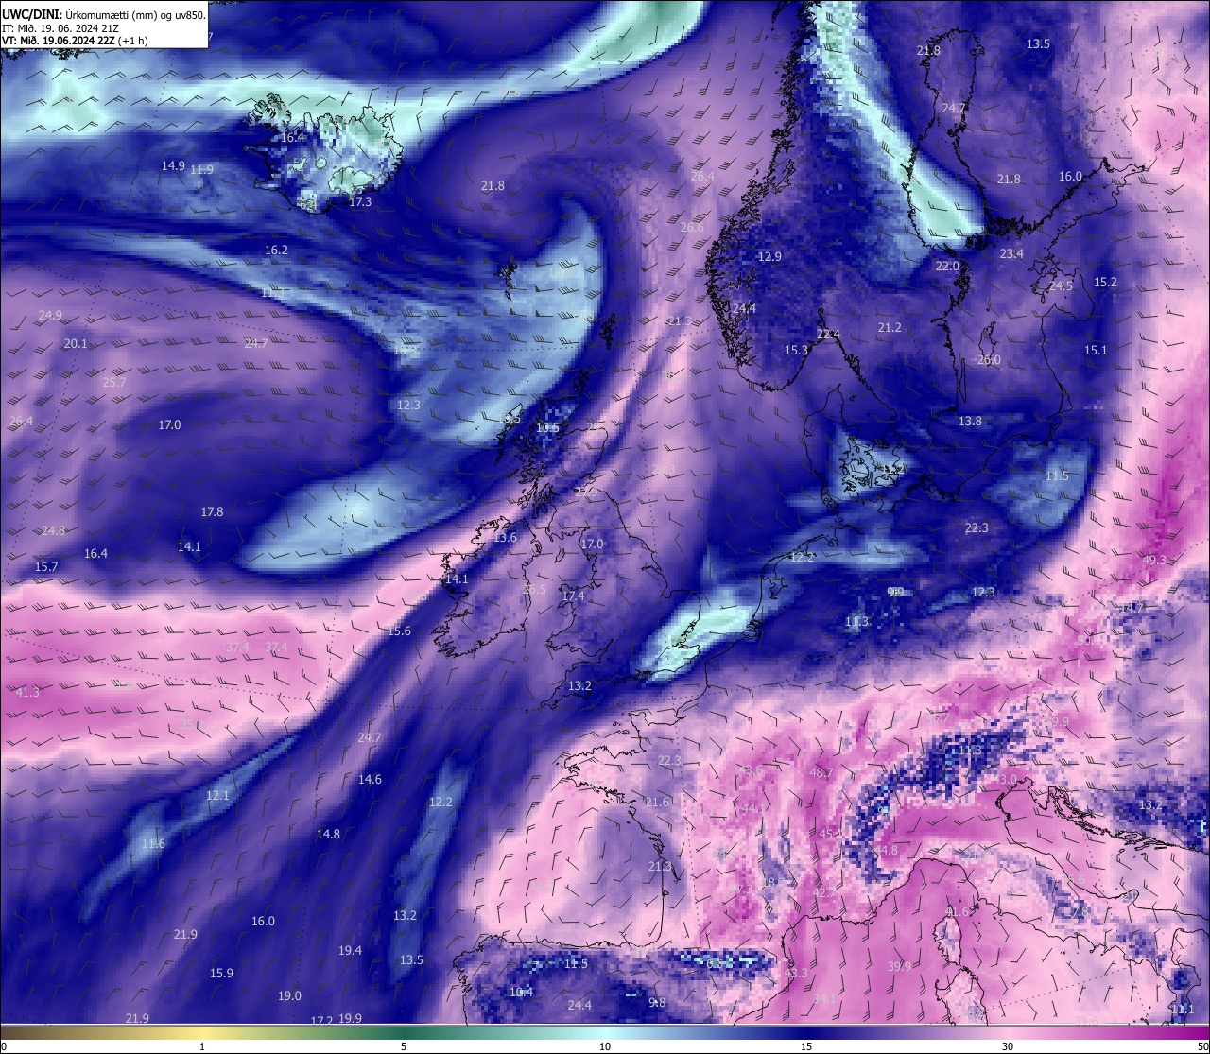Click the 30 tick on the color scale

coord(1008,1046)
